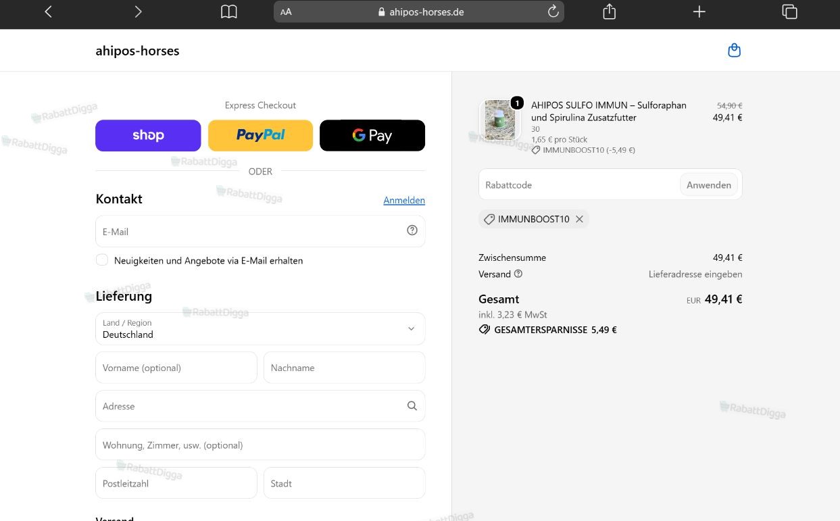Reload the page with refresh icon
The width and height of the screenshot is (840, 521).
pos(553,11)
